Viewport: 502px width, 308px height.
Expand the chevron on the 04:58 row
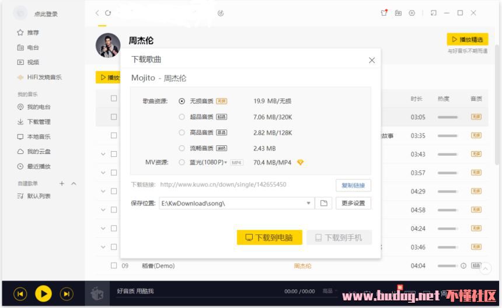103,210
